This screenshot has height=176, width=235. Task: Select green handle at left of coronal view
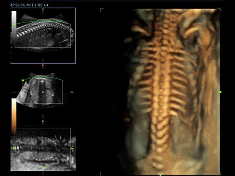pos(15,148)
